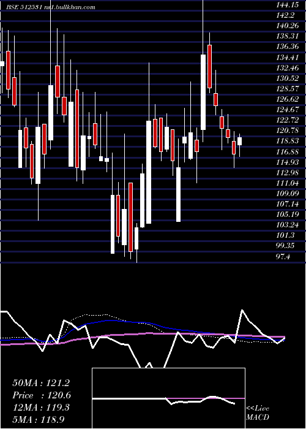This screenshot has width=306, height=429.
Task: Select the 12MA : 119.3 readout
Action: 41,408
